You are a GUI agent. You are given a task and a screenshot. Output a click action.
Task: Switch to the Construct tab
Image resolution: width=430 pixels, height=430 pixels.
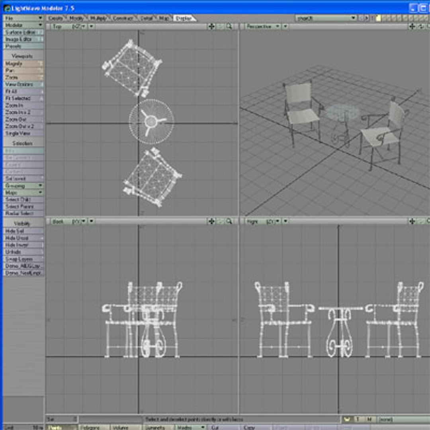123,18
